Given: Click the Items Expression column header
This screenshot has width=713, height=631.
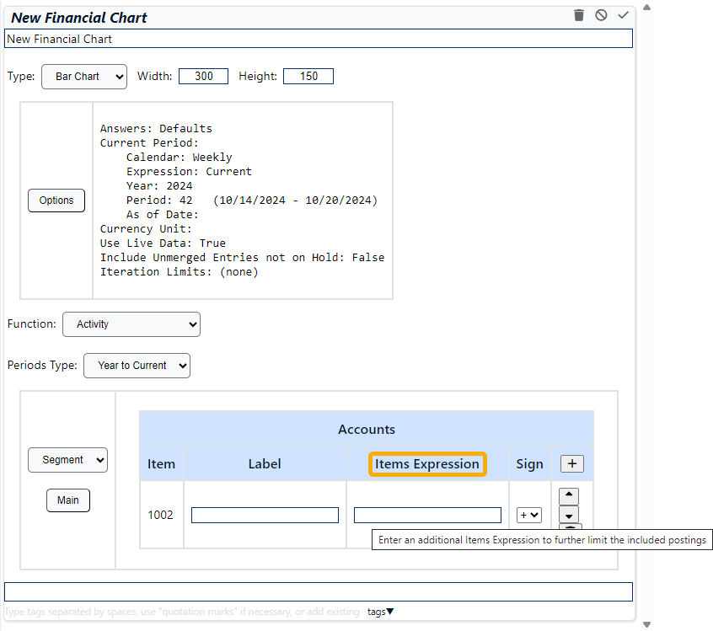Looking at the screenshot, I should click(427, 463).
